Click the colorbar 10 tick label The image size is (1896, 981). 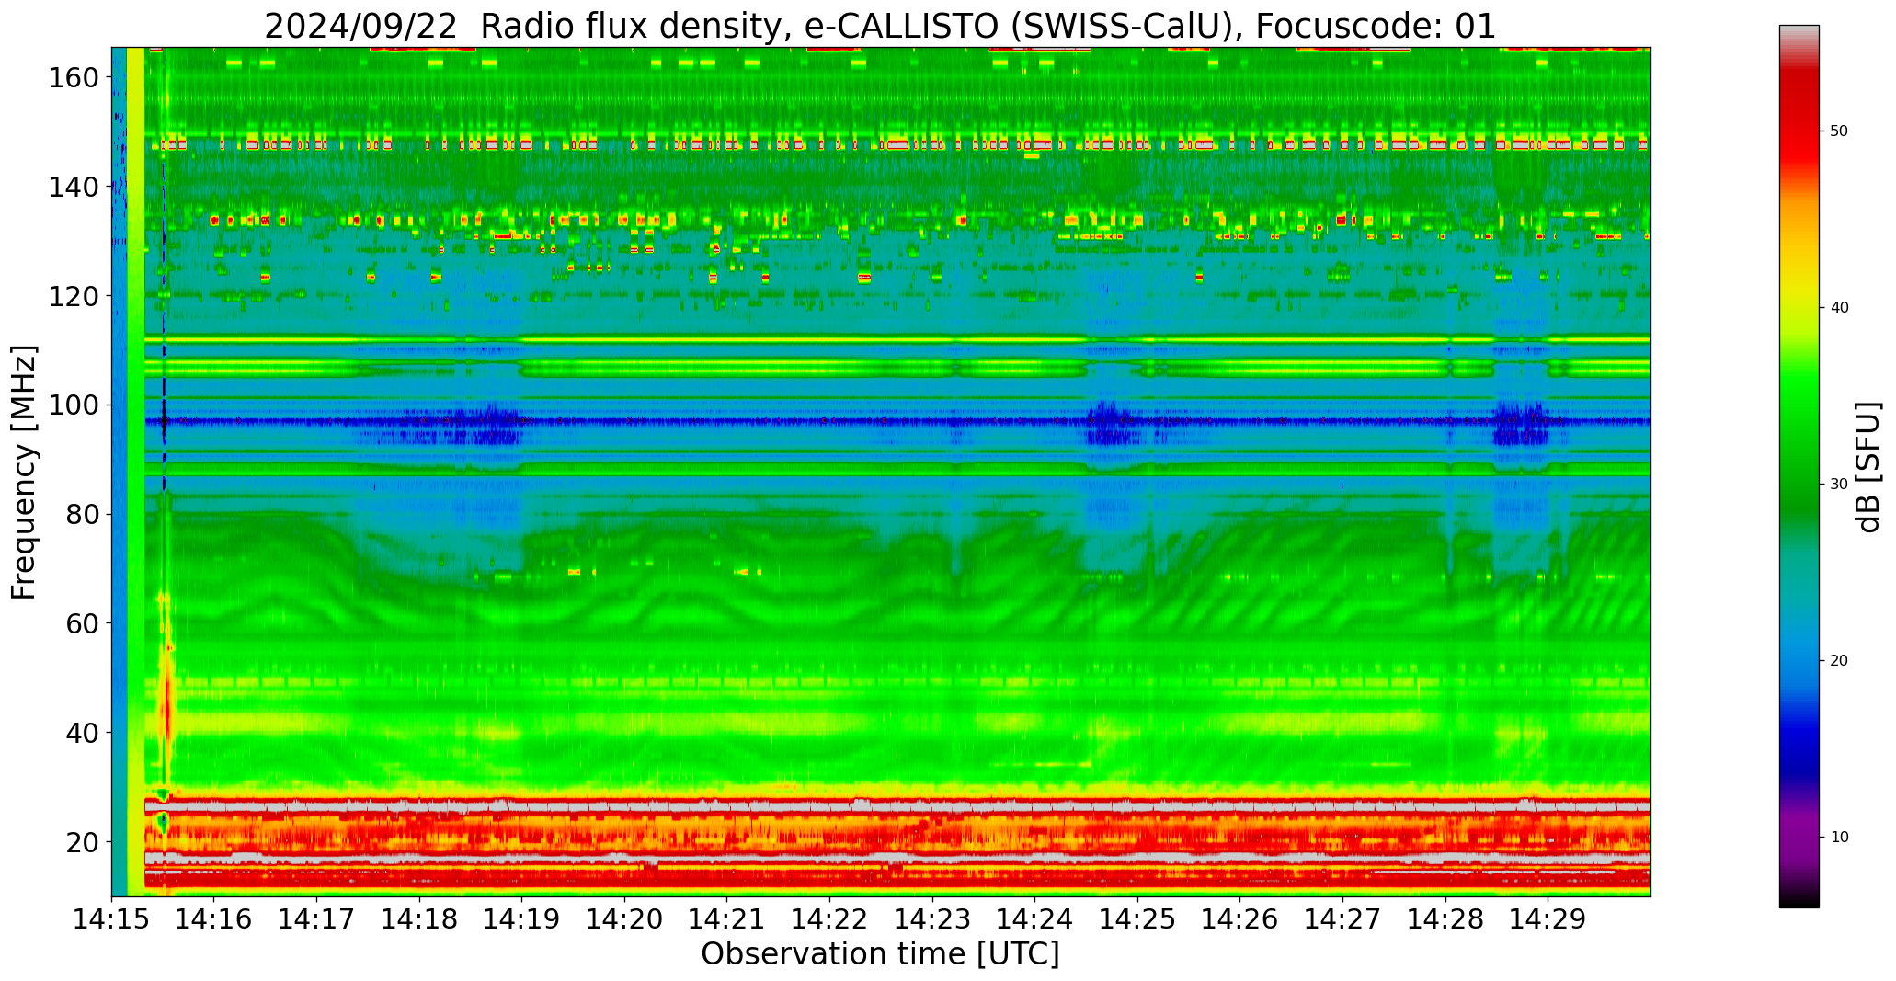pos(1838,838)
